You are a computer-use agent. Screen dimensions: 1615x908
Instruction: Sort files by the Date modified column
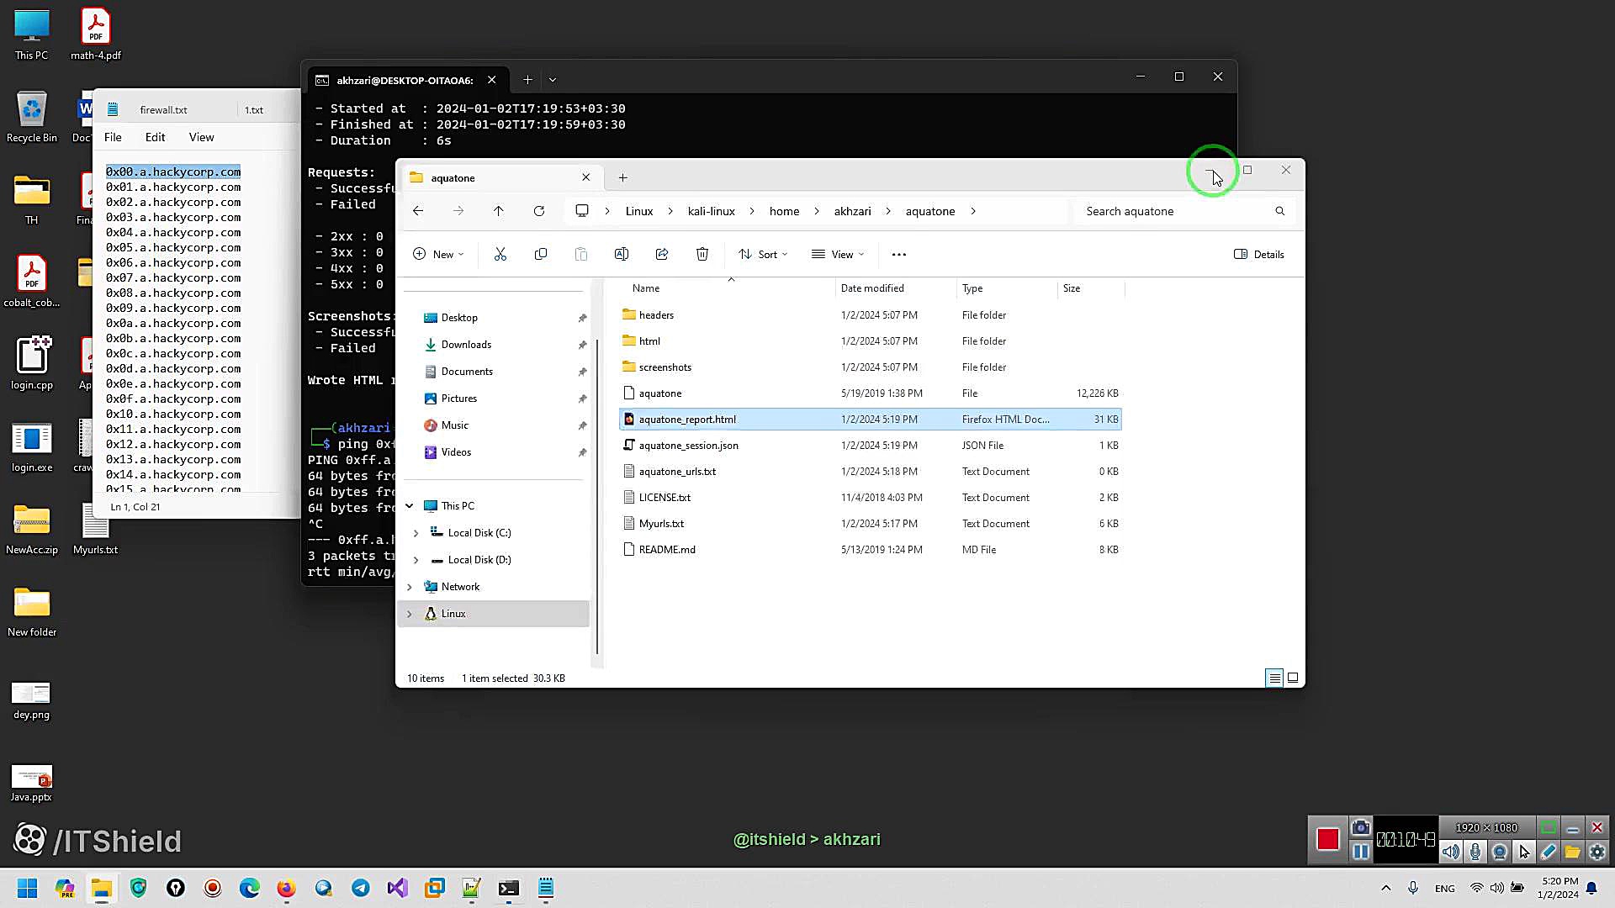(x=872, y=288)
